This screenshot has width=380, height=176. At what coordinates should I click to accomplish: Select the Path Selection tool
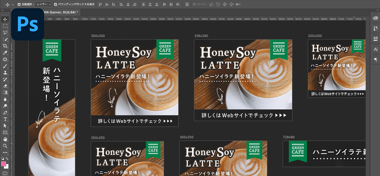pyautogui.click(x=5, y=126)
